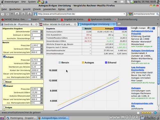The height and width of the screenshot is (120, 160).
Task: Click the Ethanol legend color swatch
Action: coord(106,63)
